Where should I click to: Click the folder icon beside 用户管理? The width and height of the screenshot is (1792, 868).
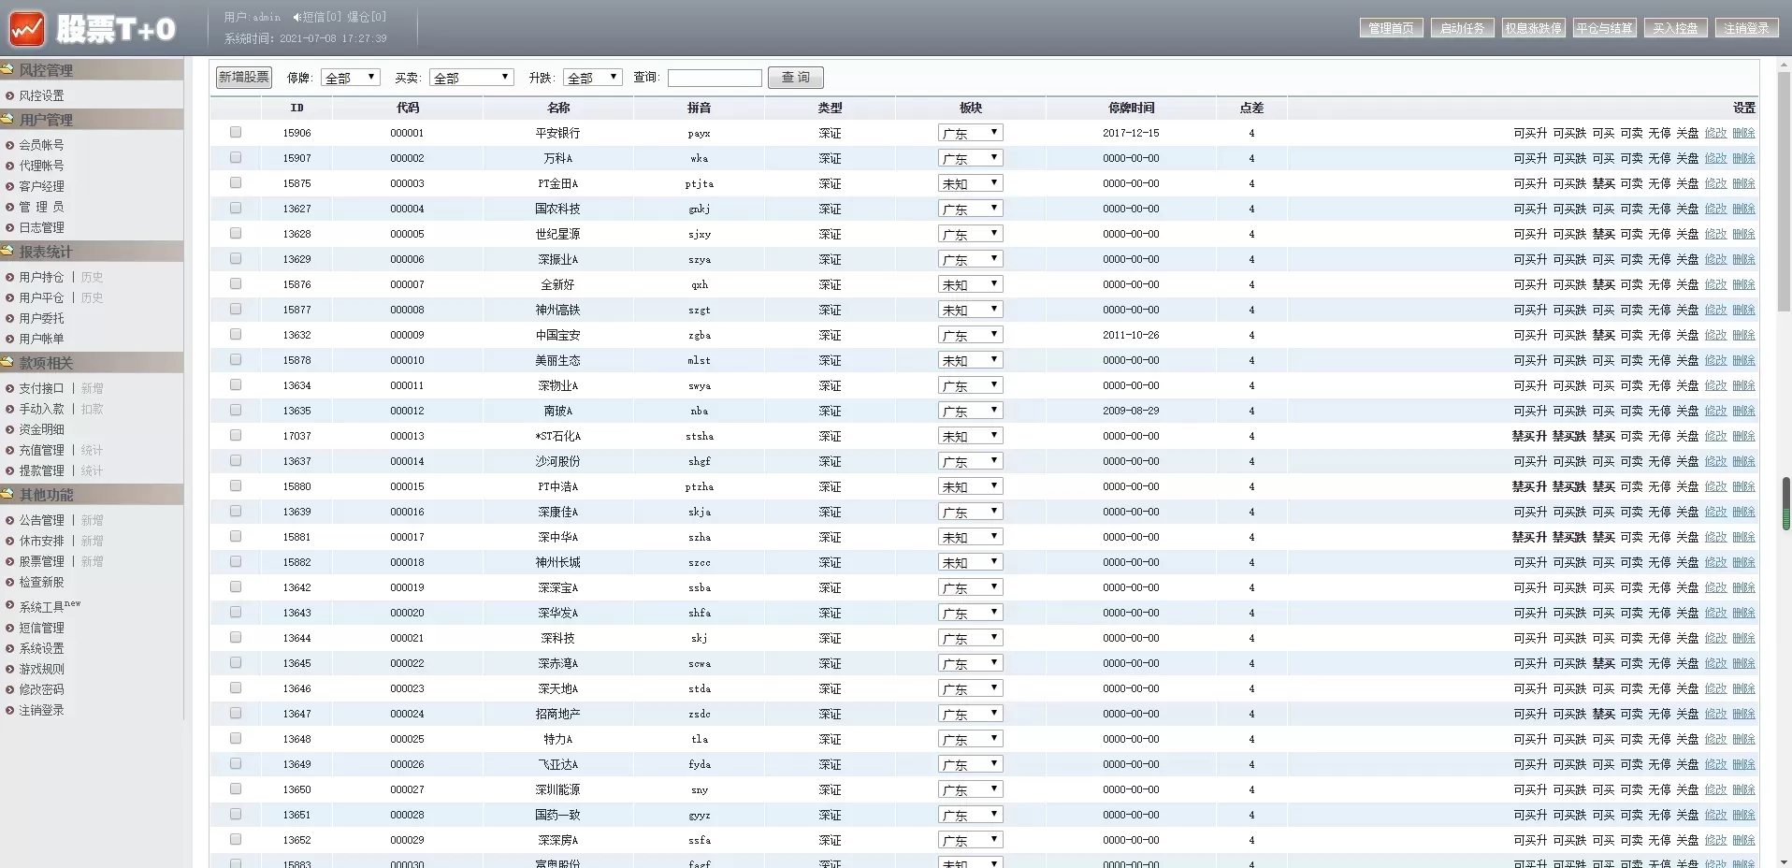tap(7, 119)
